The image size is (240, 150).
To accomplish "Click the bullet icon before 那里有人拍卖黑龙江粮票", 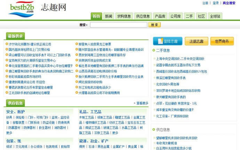I will [77, 45].
